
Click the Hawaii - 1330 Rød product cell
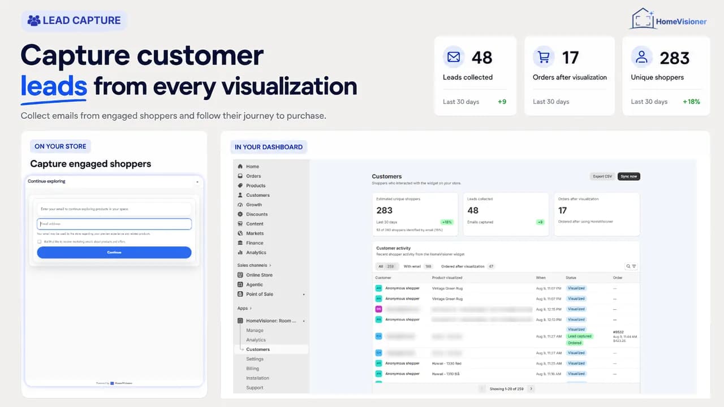[x=447, y=363]
